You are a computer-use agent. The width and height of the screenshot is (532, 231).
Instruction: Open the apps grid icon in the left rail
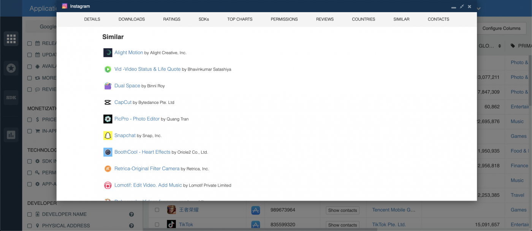(x=11, y=38)
